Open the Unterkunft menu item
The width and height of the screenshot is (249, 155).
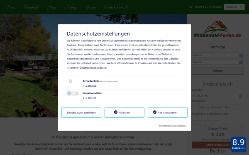click(31, 7)
